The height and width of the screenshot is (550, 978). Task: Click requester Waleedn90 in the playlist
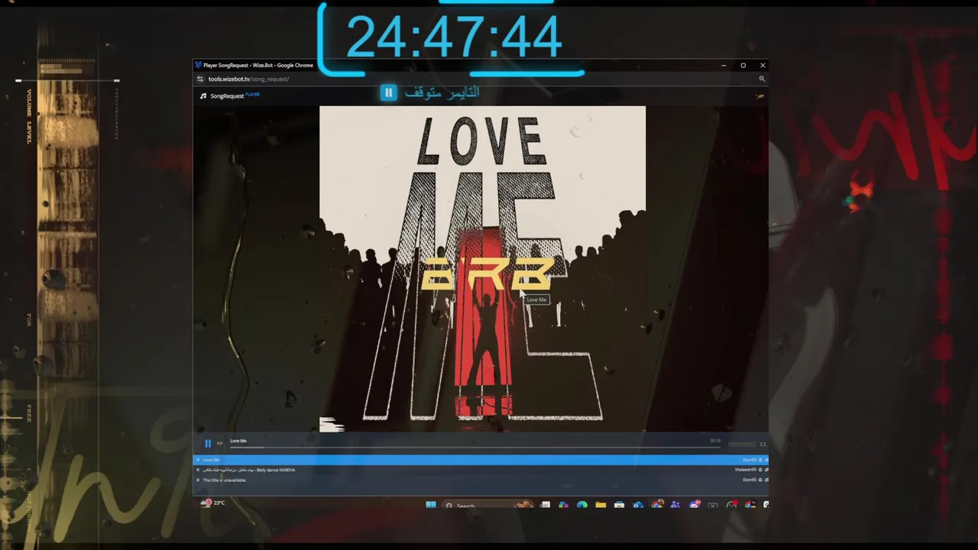click(746, 470)
